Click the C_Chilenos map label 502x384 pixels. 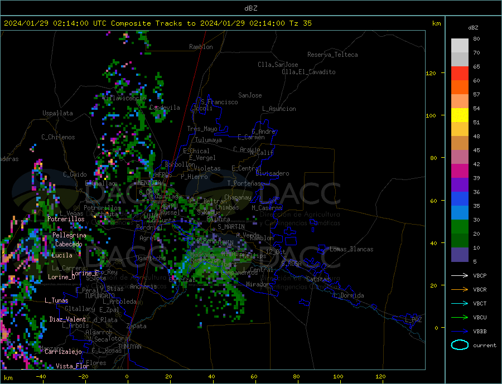(58, 137)
